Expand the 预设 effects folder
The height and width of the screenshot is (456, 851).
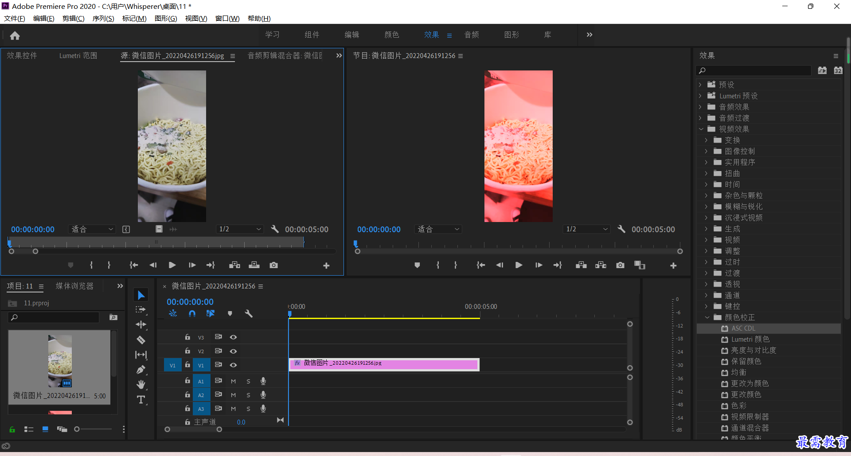coord(700,85)
